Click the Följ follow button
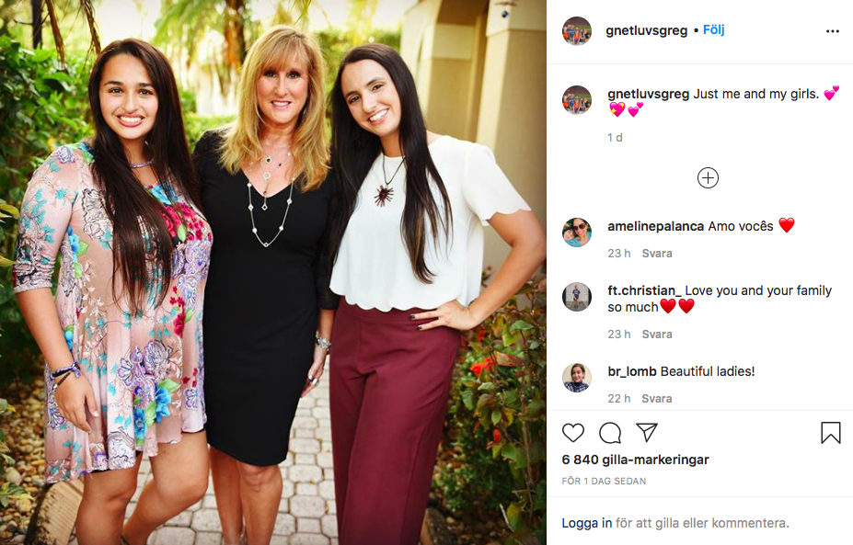Image resolution: width=853 pixels, height=545 pixels. pos(713,30)
